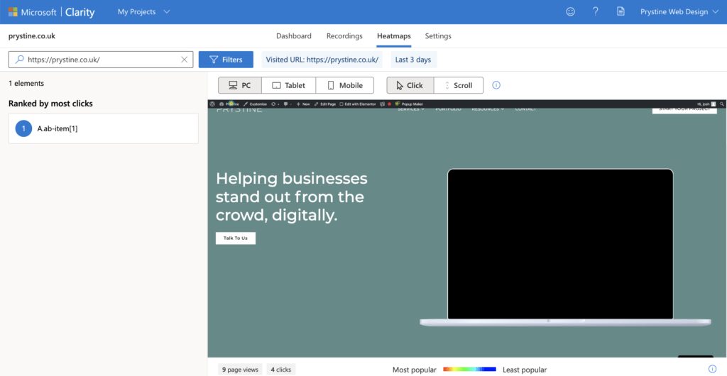Click the Portfolio link in the preview
727x376 pixels.
[449, 109]
